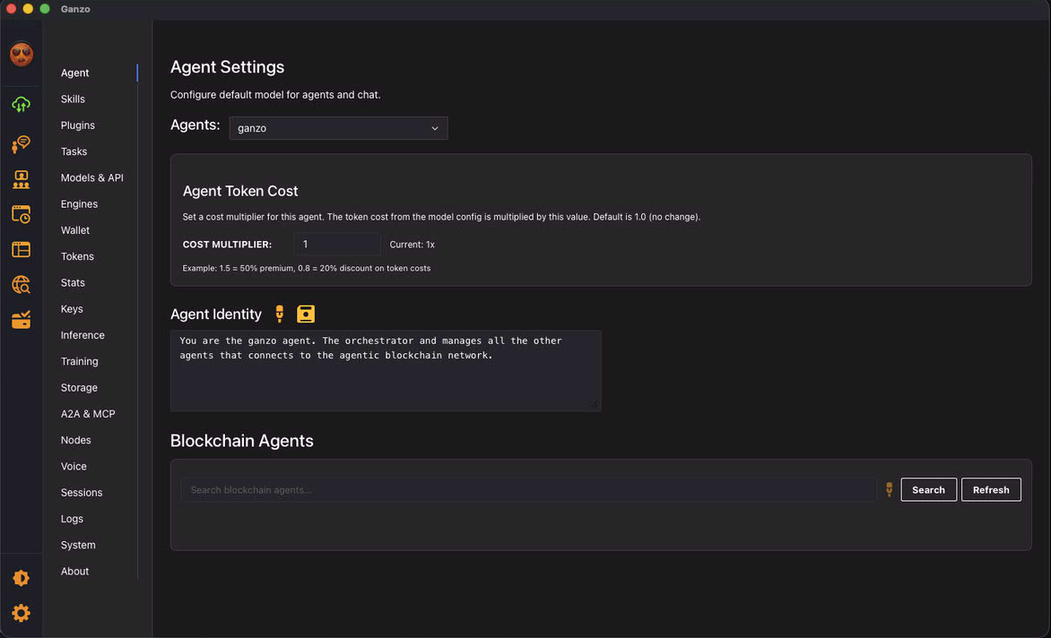Open the wallet with checkmark icon
The width and height of the screenshot is (1051, 638).
(21, 319)
